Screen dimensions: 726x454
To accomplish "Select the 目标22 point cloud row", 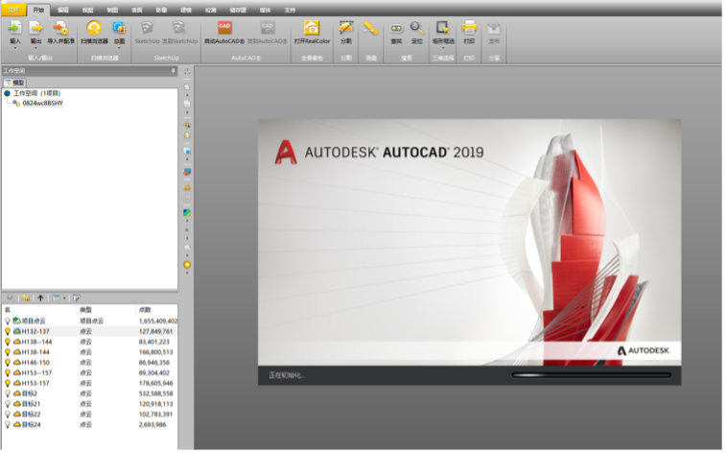I will pyautogui.click(x=90, y=414).
